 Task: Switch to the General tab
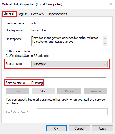pyautogui.click(x=9, y=14)
